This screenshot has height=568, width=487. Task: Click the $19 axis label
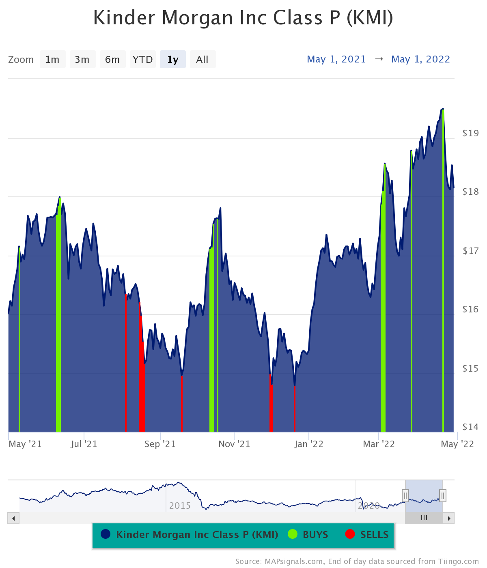[471, 133]
